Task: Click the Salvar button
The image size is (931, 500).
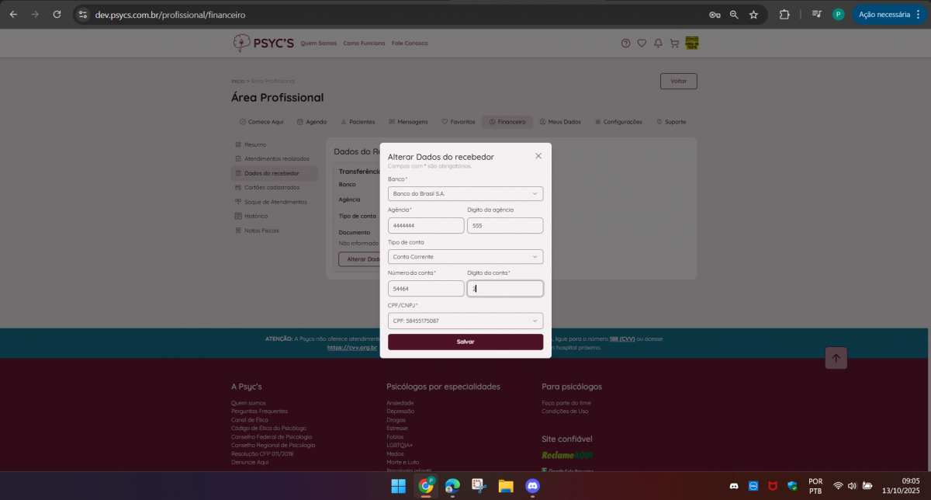Action: click(x=465, y=342)
